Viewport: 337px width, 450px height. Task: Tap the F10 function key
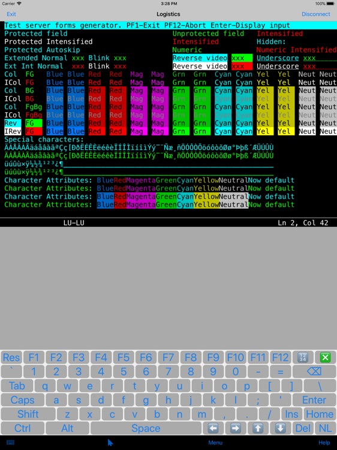(236, 358)
